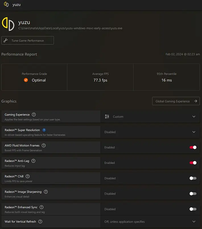Click the Feb 02, 2024 timestamp

(x=183, y=54)
